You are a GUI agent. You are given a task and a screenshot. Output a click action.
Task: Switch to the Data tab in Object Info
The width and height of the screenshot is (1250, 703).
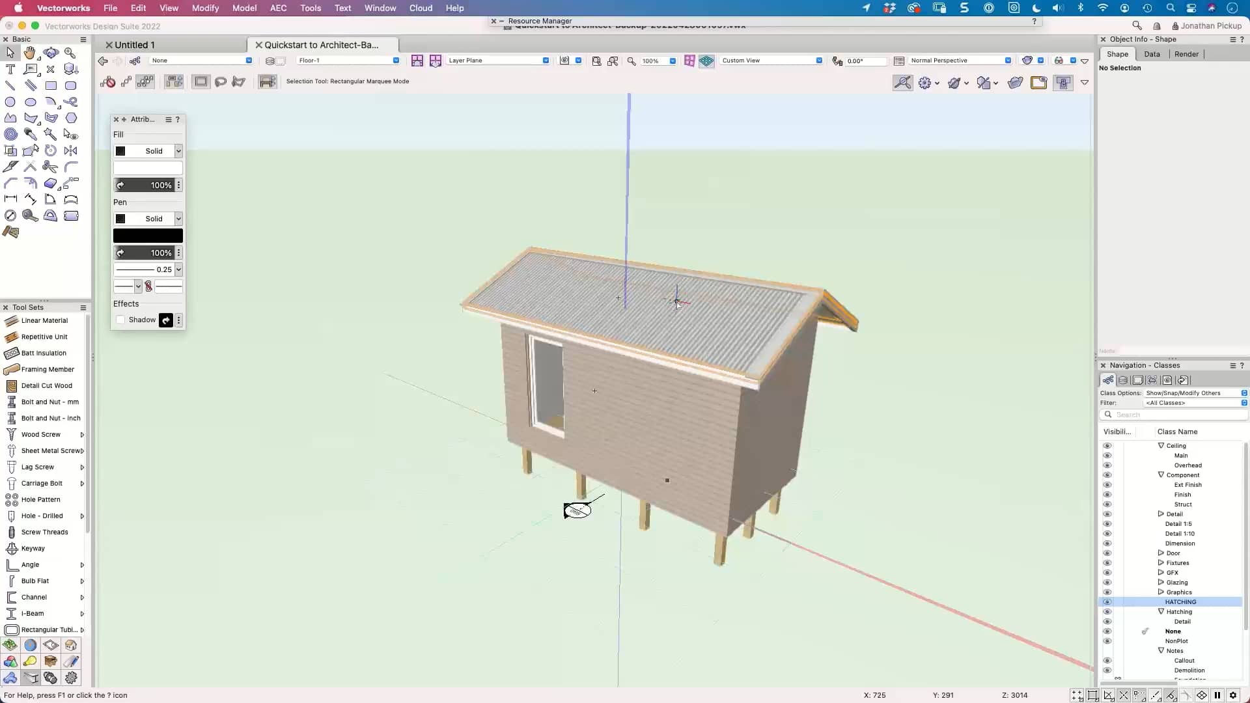(1153, 54)
